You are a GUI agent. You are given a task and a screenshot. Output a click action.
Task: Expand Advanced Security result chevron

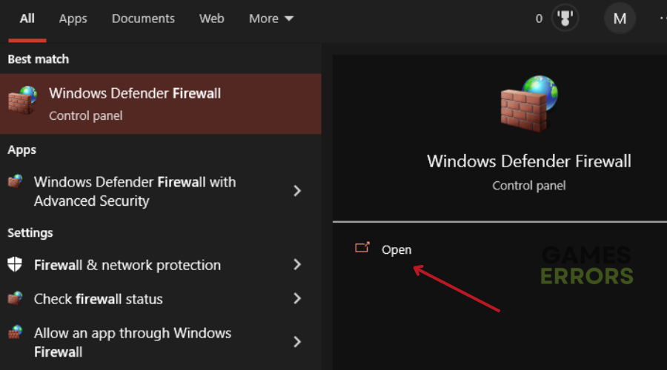pyautogui.click(x=297, y=191)
